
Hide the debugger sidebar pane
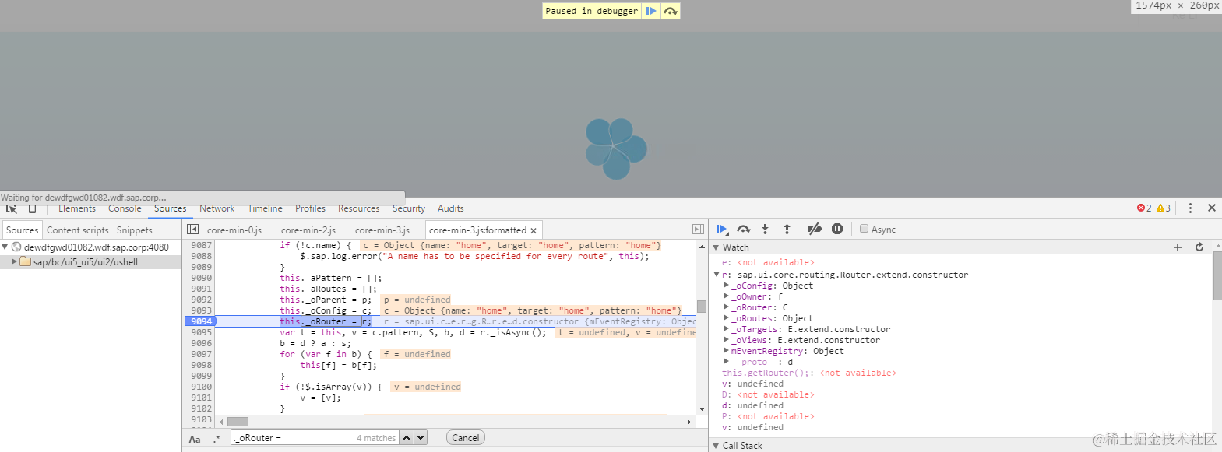tap(698, 230)
